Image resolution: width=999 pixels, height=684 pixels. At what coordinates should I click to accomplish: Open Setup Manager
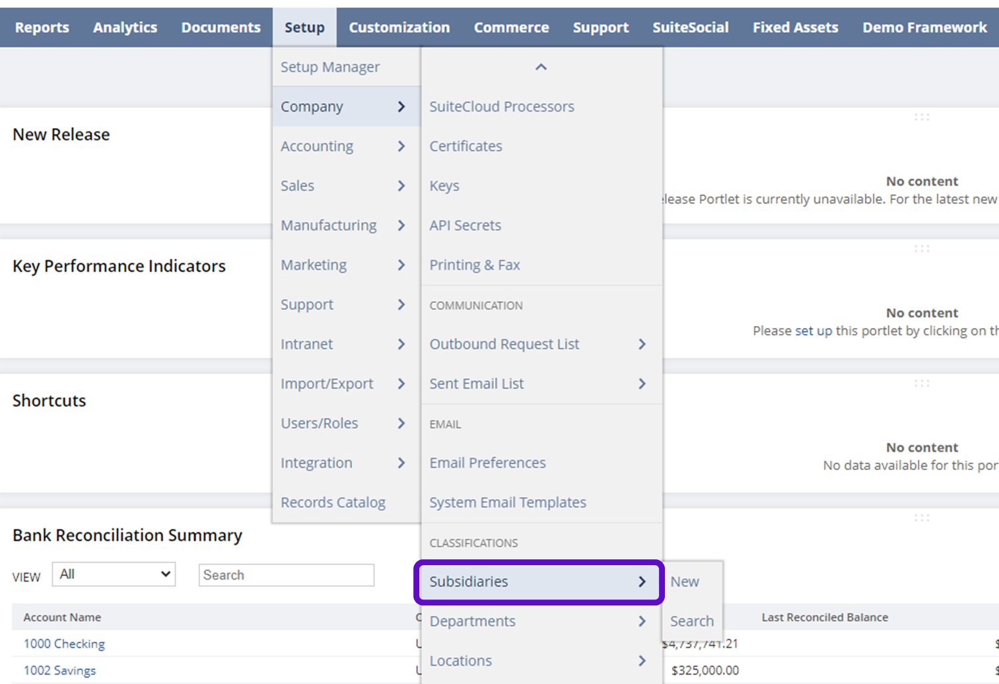[x=330, y=67]
